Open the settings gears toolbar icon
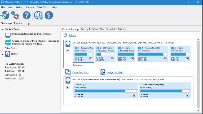Viewport: 203px width, 114px height. (x=15, y=15)
